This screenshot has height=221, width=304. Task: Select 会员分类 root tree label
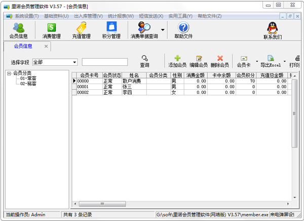tap(22, 73)
